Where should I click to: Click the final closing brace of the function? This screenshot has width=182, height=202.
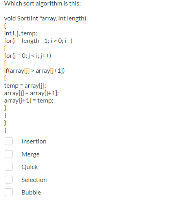[5, 130]
